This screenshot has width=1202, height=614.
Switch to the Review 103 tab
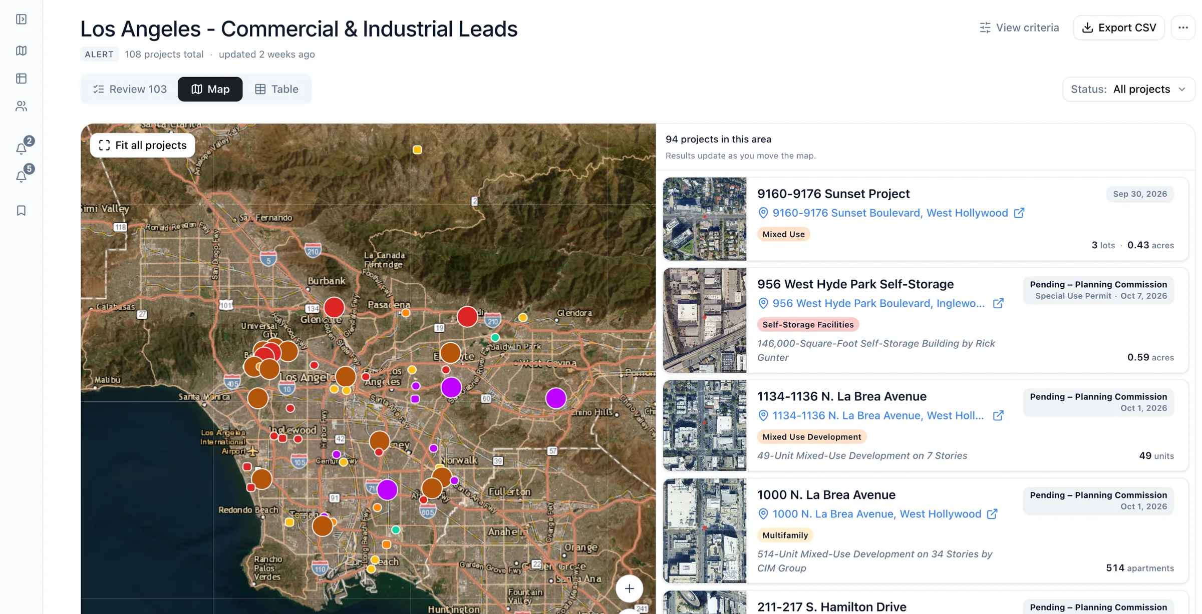tap(130, 89)
